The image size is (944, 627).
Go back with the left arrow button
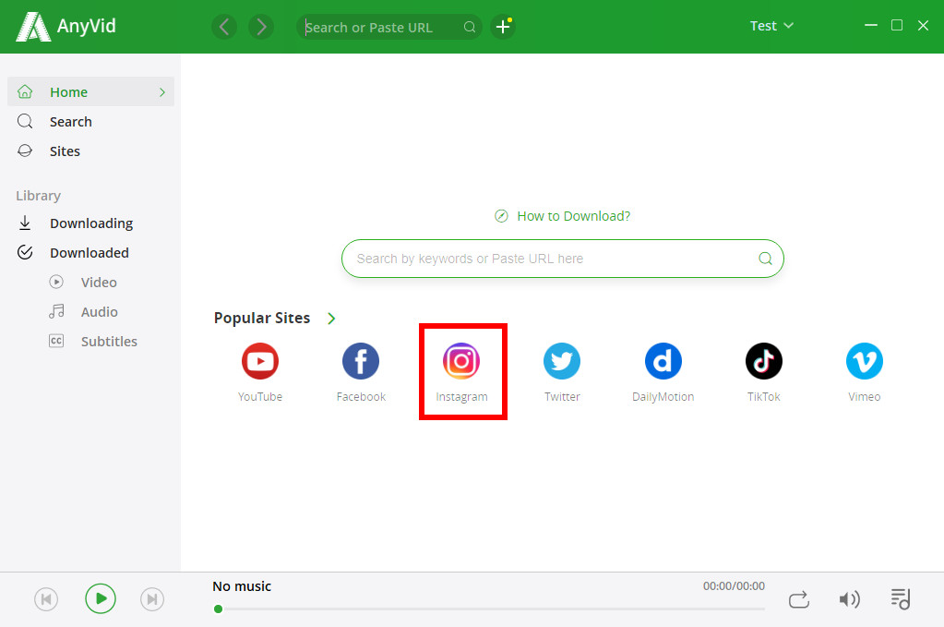[x=224, y=27]
